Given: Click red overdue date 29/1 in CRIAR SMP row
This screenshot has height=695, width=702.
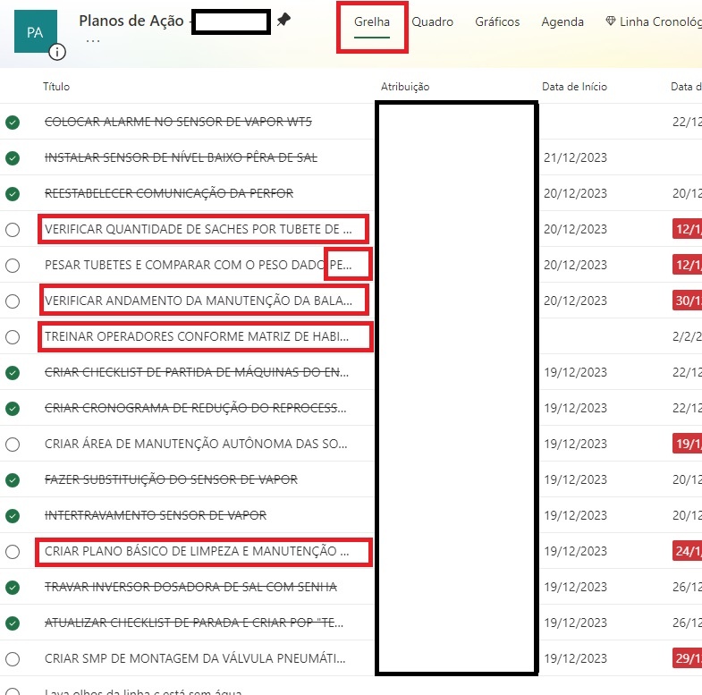Looking at the screenshot, I should point(687,658).
